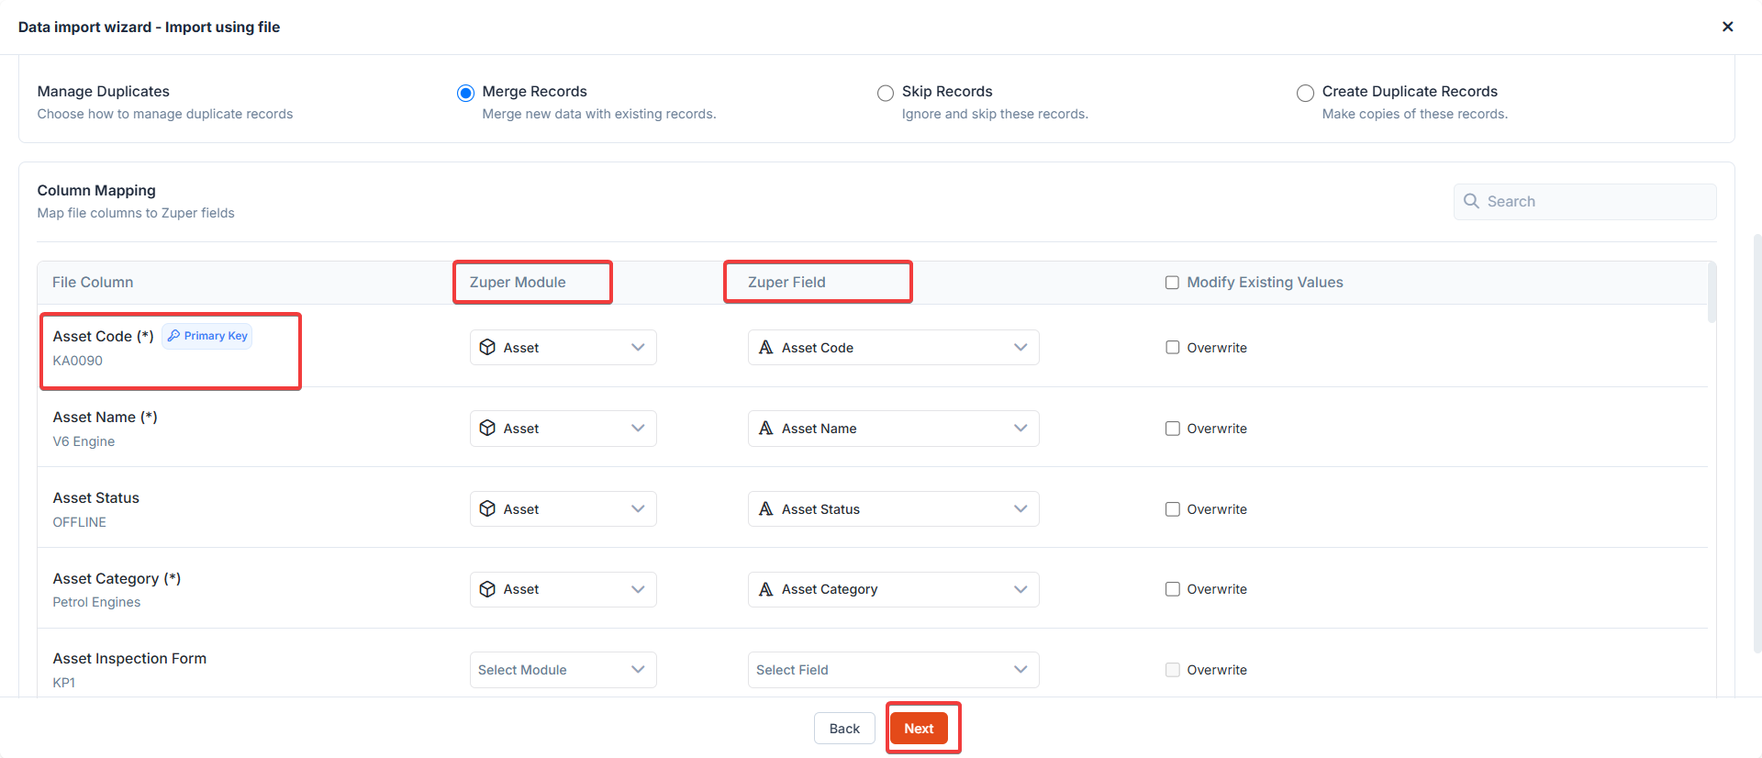Check Overwrite for Asset Status row
Screen dimensions: 1762x758
[1172, 509]
